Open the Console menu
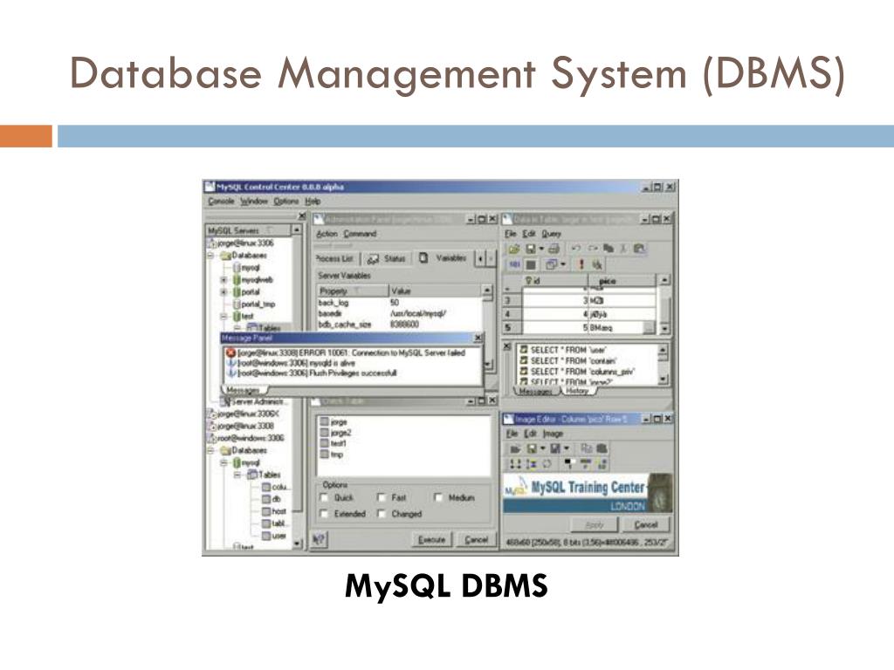Viewport: 894px width, 670px height. pos(221,202)
